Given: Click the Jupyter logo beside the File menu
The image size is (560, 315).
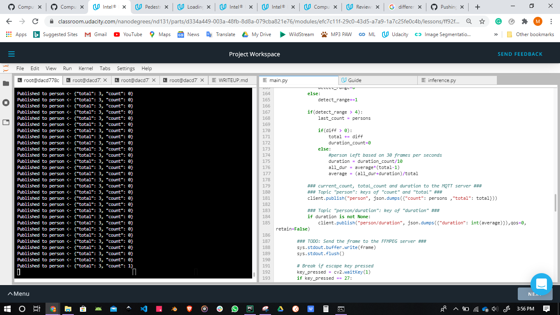Looking at the screenshot, I should pyautogui.click(x=6, y=68).
